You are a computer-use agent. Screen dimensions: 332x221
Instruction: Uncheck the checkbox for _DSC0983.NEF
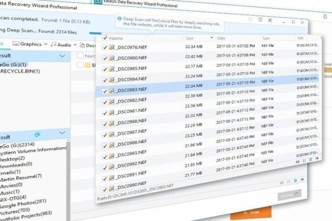[x=105, y=91]
